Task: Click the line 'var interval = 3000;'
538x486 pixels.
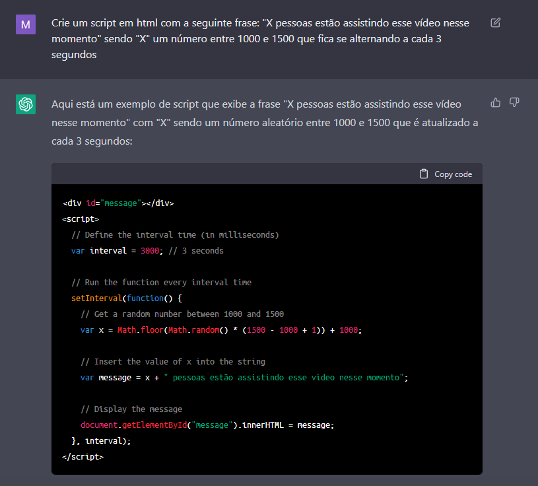Action: pos(147,250)
